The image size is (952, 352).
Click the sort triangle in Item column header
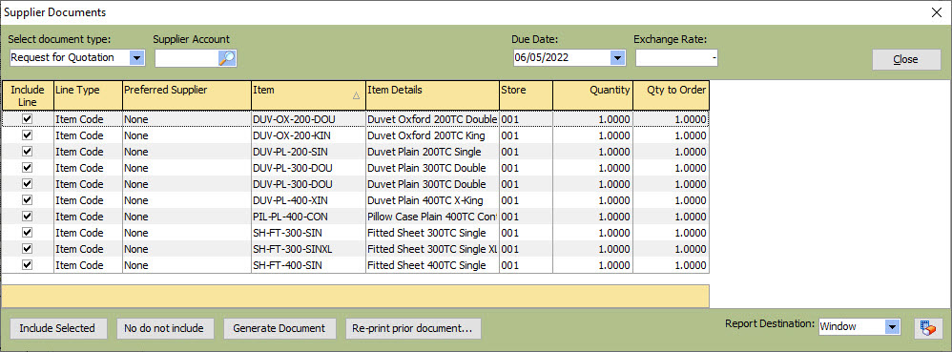pos(357,95)
